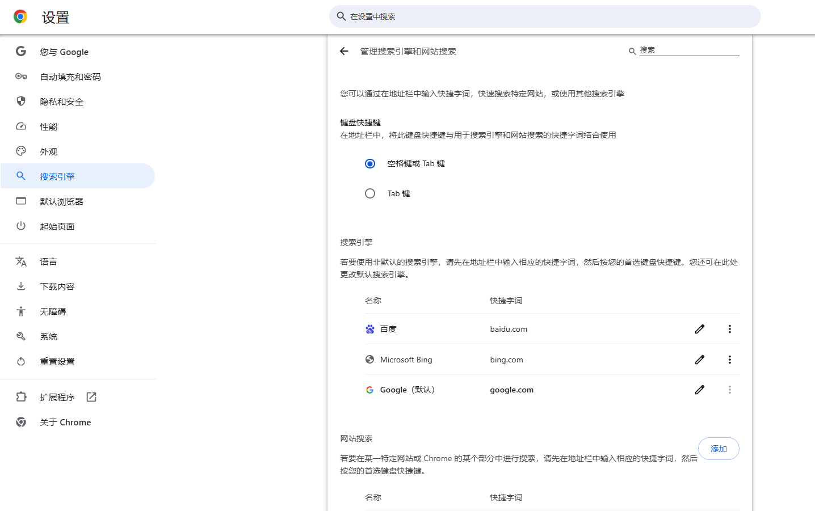Click the 管理搜索引擎和网站搜索 page title
Screen dimensions: 815x511
click(x=408, y=51)
